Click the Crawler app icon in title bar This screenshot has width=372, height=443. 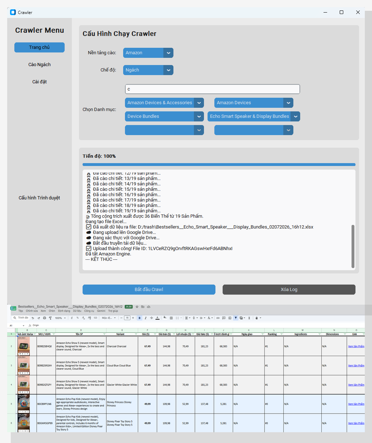pyautogui.click(x=13, y=12)
